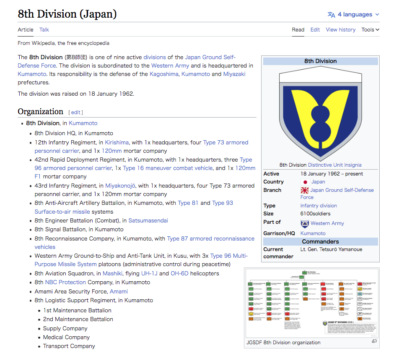
Task: Open the Kirishima link
Action: click(117, 142)
